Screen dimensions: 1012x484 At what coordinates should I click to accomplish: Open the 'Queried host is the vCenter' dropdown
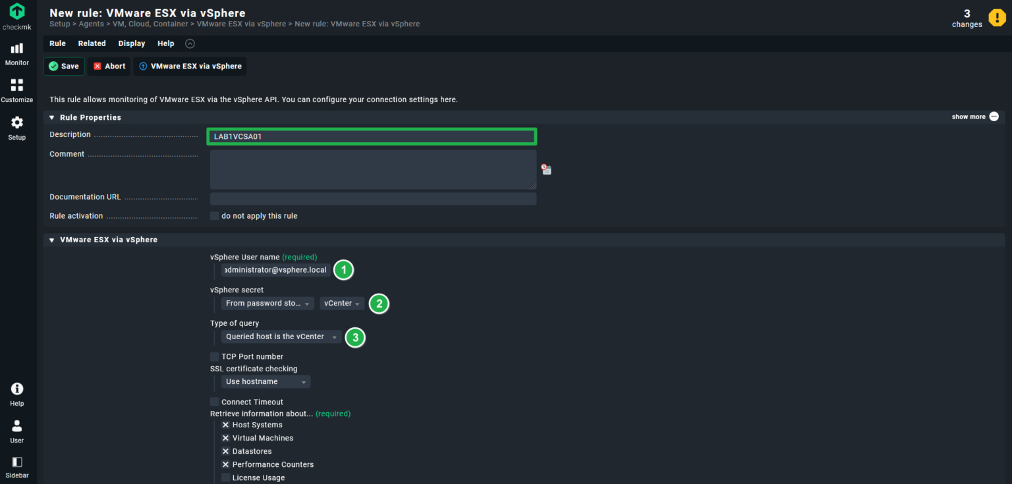click(x=281, y=336)
